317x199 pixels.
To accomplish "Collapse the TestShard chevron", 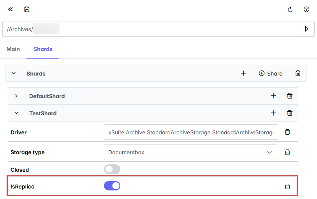I will [x=16, y=113].
